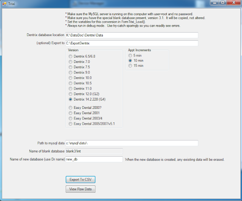Click the 'Appt Increments' group label
Screen dimensions: 242x201
pyautogui.click(x=140, y=50)
